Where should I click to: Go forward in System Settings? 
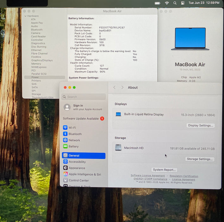[122, 87]
